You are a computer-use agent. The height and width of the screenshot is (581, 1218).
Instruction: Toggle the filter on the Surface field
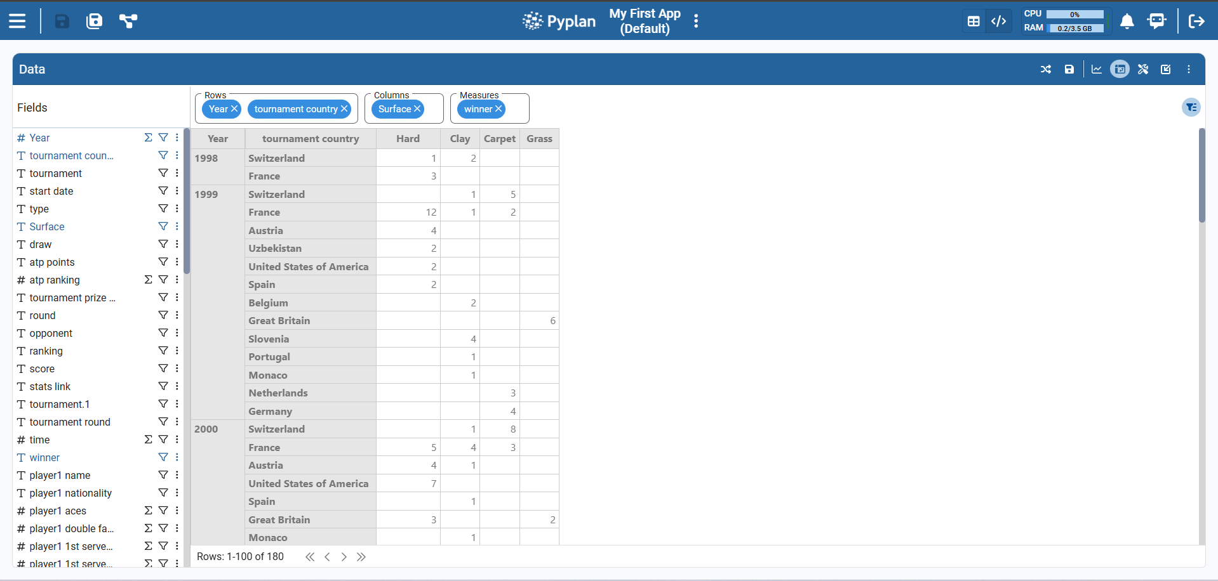pyautogui.click(x=163, y=226)
